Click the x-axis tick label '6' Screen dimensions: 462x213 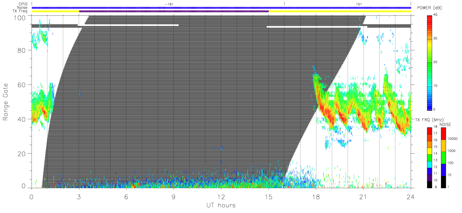pyautogui.click(x=126, y=197)
